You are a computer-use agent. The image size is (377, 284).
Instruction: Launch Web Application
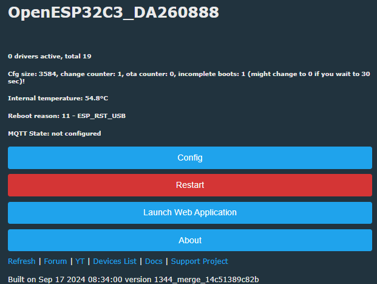(190, 212)
